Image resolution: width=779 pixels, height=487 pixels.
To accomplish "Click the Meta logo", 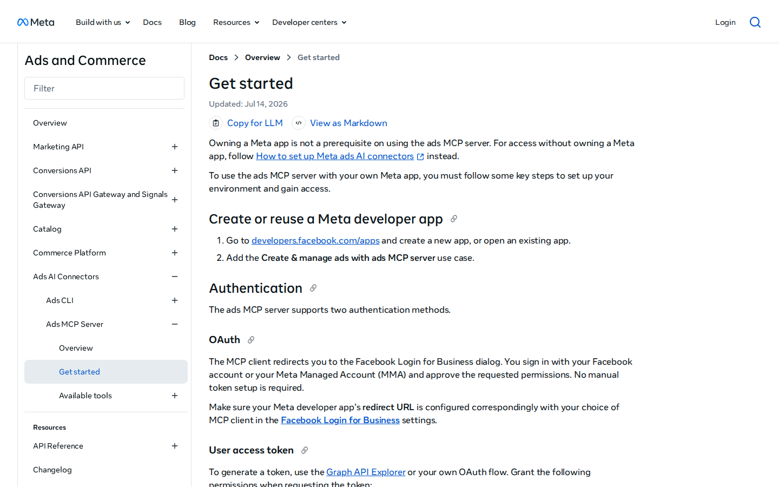I will tap(36, 22).
